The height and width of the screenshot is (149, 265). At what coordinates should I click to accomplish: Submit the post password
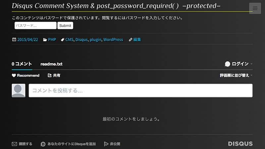click(x=65, y=25)
